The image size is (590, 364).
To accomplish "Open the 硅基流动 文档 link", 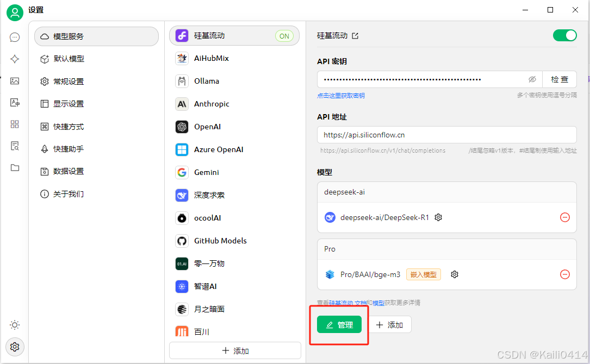I will pos(347,303).
